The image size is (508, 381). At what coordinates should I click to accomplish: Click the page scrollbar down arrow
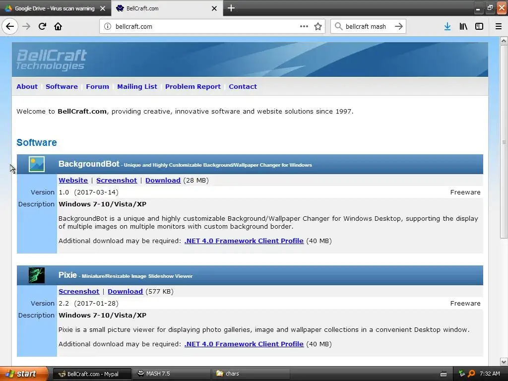click(x=504, y=362)
